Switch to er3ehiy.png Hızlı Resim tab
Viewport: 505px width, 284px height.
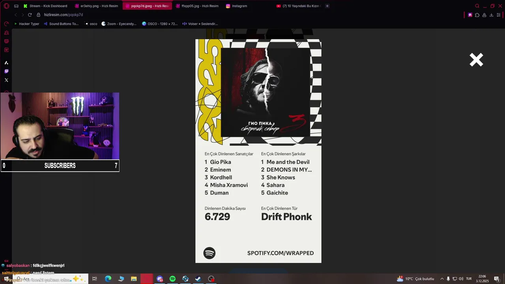point(96,6)
